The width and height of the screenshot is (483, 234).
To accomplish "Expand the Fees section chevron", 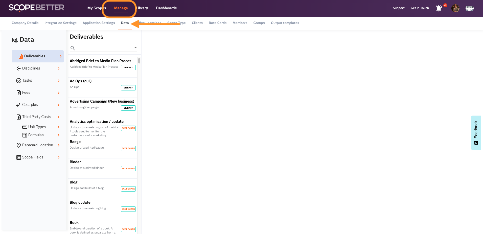I will coord(58,93).
